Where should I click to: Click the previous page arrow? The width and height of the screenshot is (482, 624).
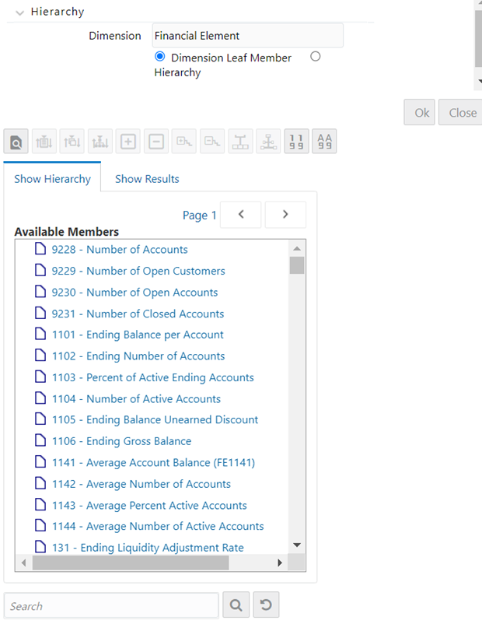240,214
